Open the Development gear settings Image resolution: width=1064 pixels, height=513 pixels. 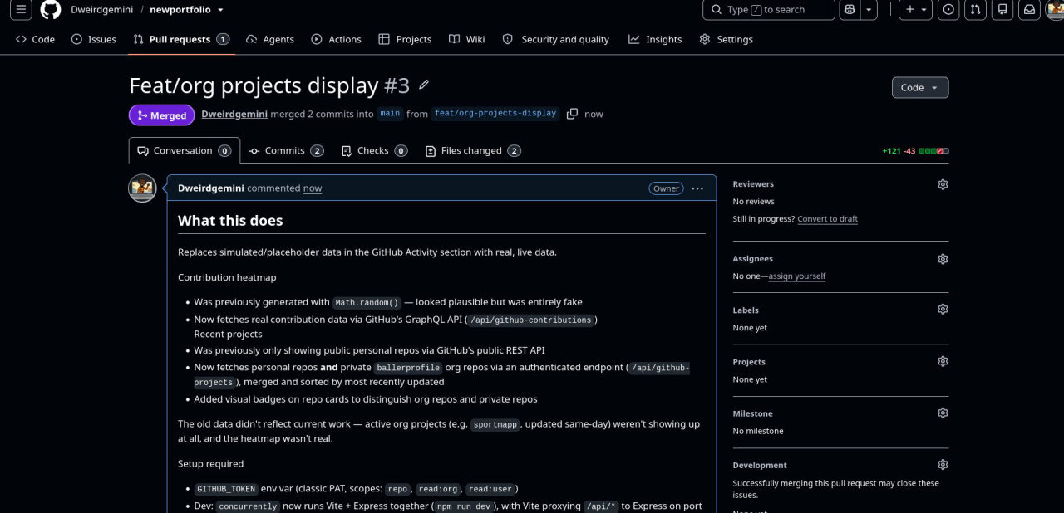point(943,465)
